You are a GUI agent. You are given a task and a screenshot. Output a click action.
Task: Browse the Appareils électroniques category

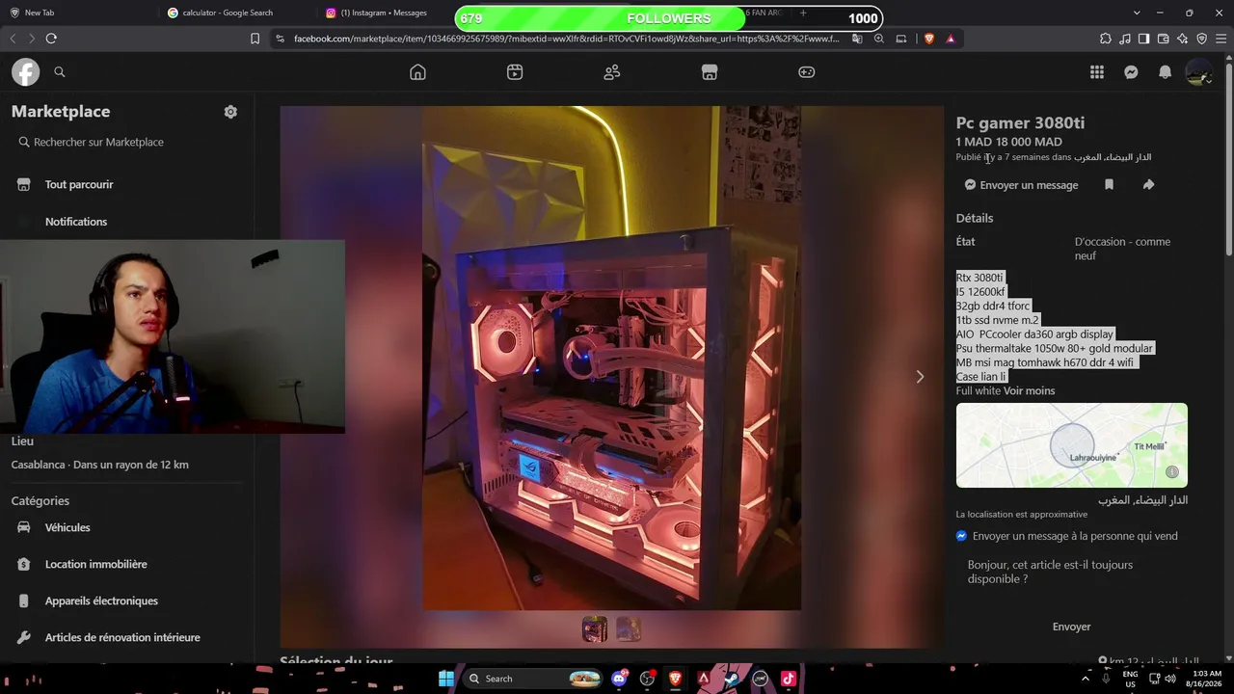[125, 601]
